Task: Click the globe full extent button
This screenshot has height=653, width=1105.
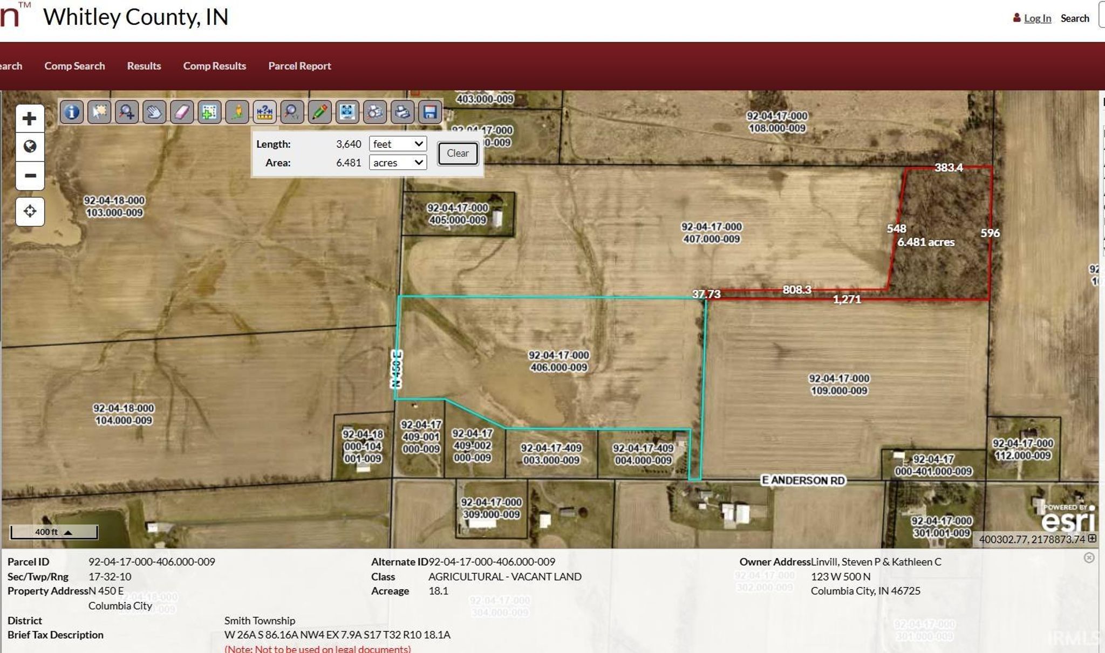Action: pos(30,147)
